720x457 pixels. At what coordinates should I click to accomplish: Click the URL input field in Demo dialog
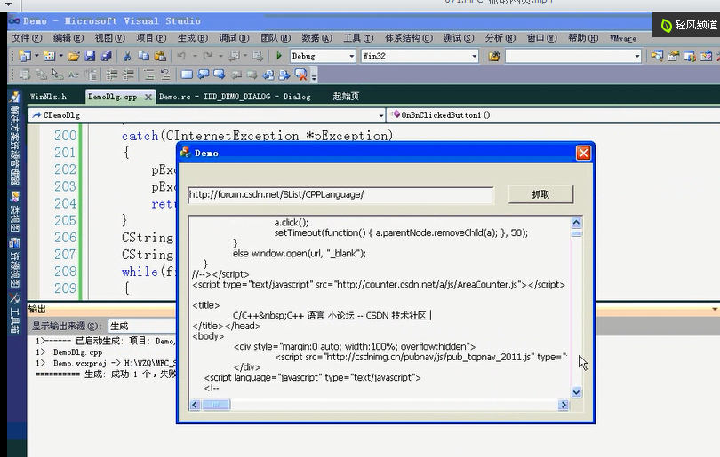[x=340, y=195]
